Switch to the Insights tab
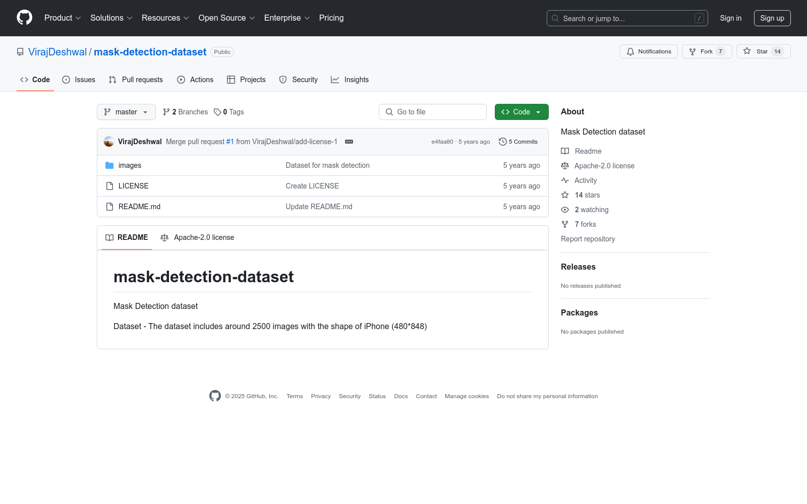Screen dimensions: 807x504 point(350,80)
